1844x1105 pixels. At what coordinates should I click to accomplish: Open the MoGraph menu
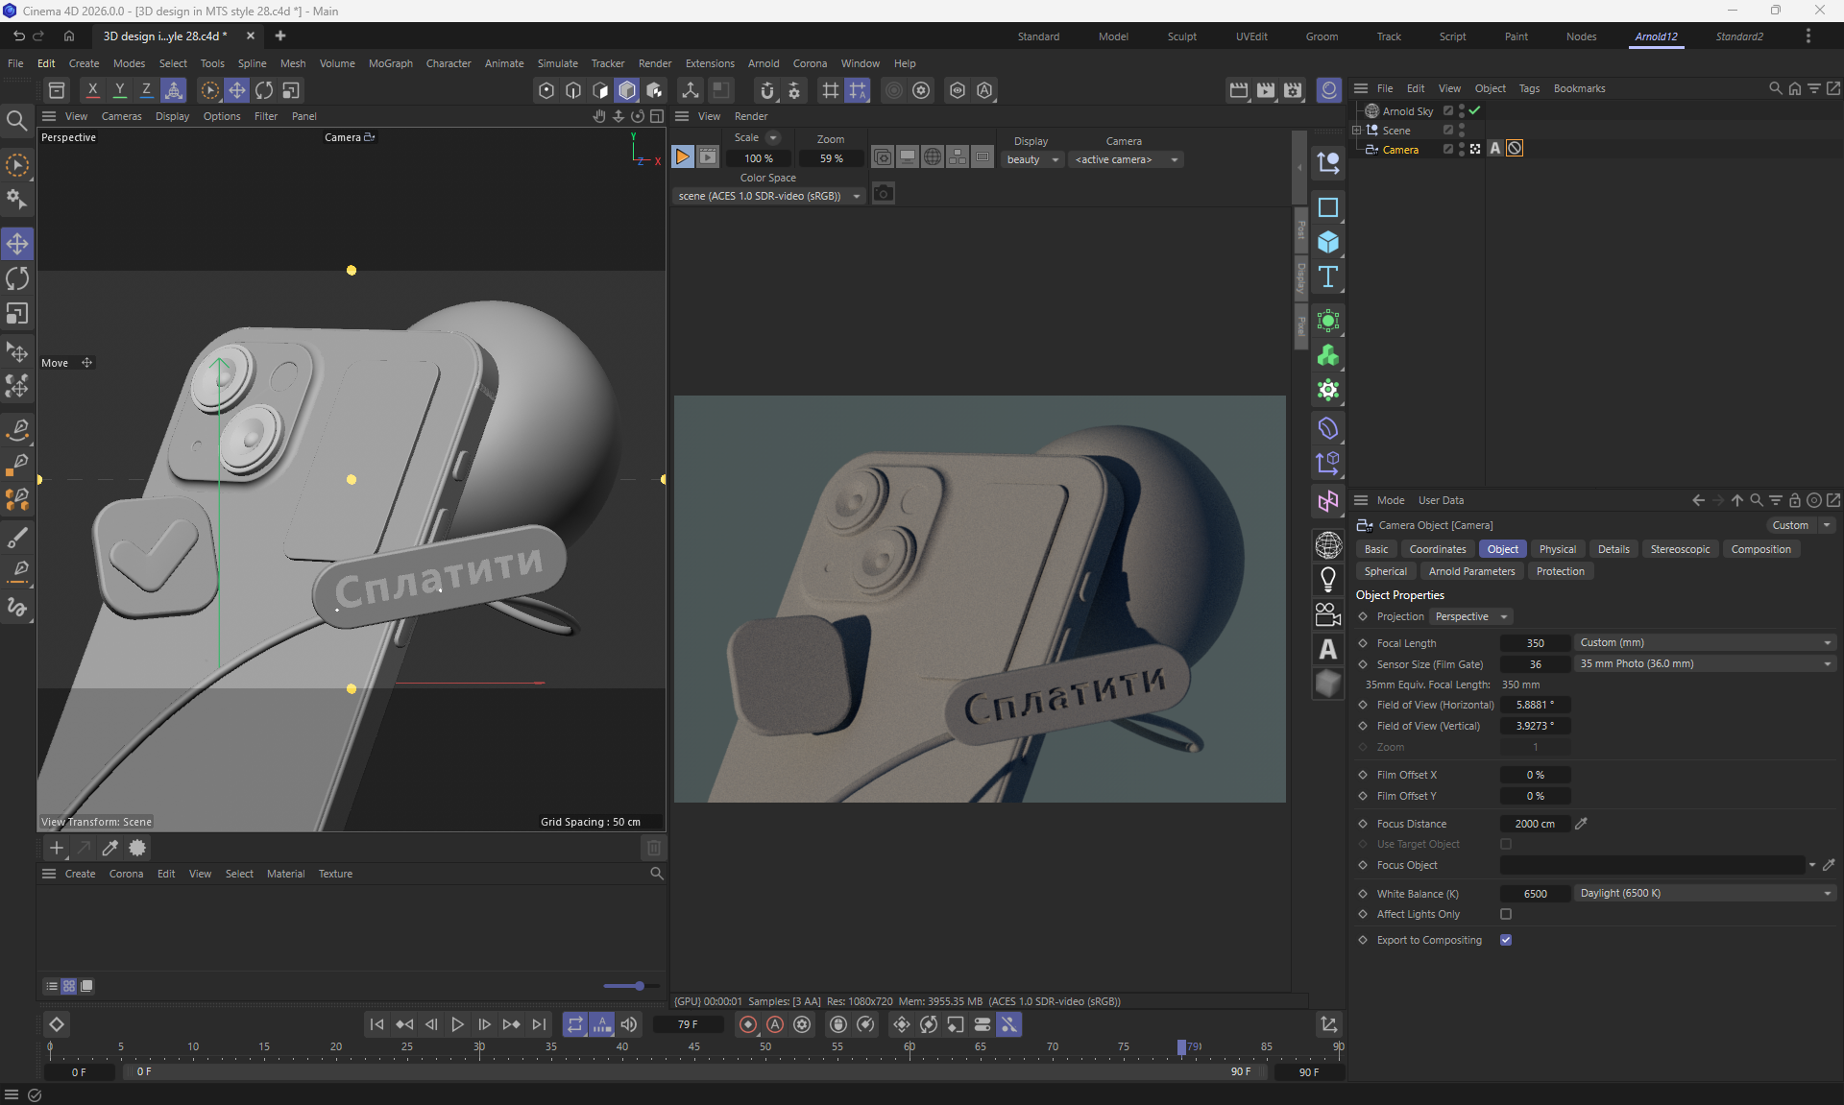[x=390, y=63]
